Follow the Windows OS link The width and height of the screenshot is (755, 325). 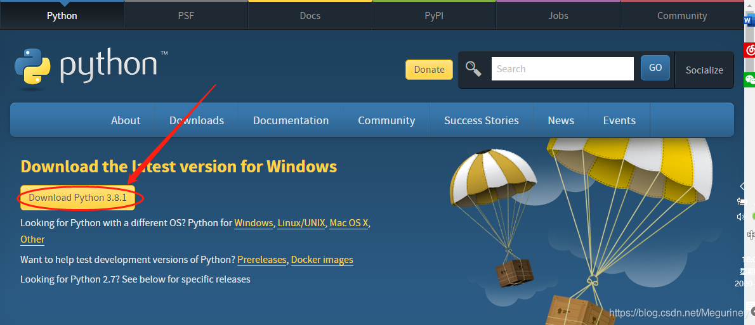(x=254, y=223)
